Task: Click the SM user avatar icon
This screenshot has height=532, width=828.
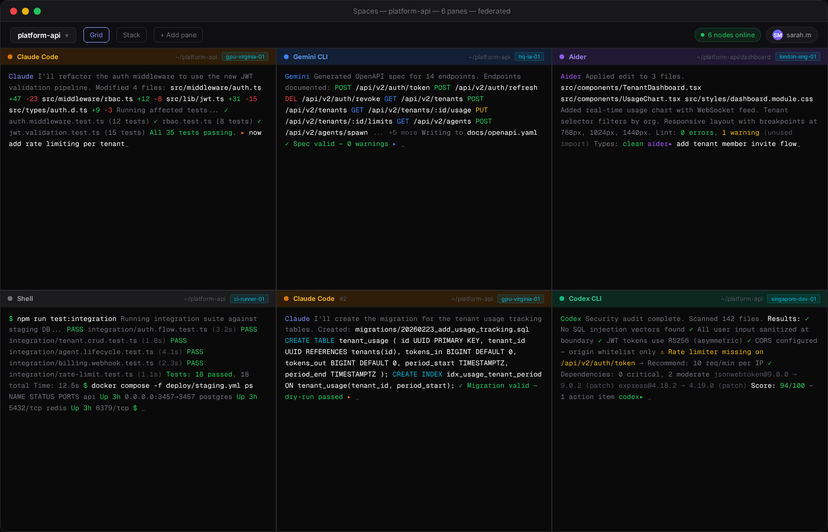Action: 777,35
